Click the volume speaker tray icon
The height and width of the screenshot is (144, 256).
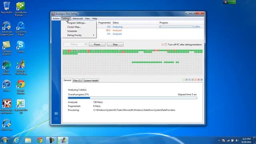coord(237,140)
